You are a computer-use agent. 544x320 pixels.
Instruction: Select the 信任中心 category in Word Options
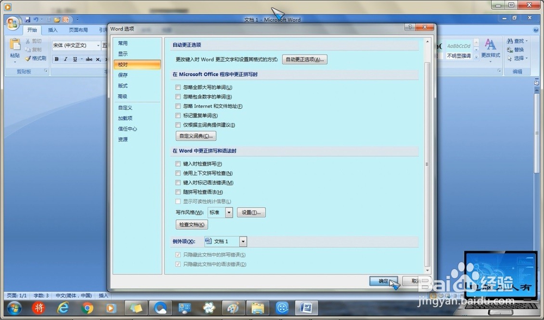tap(137, 129)
